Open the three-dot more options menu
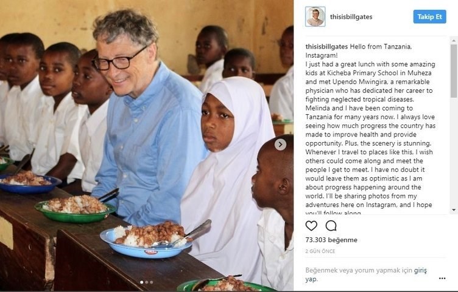 coord(442,278)
